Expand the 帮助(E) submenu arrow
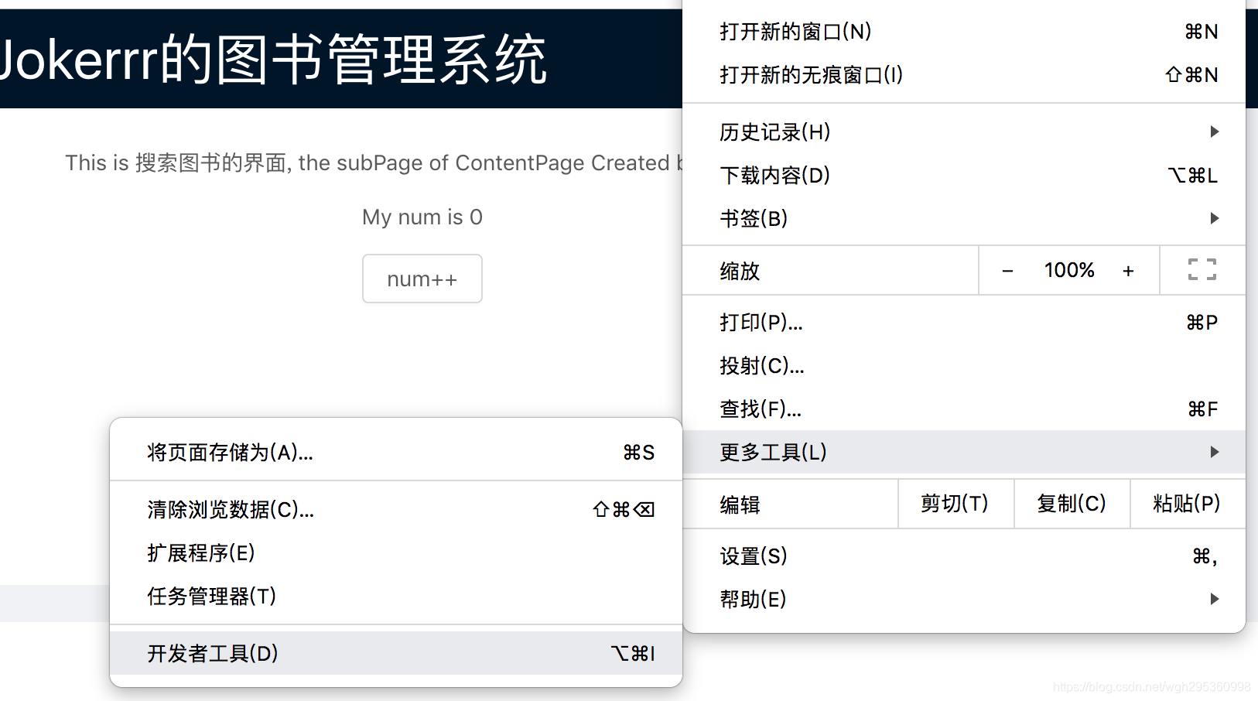Viewport: 1258px width, 701px height. point(1214,599)
